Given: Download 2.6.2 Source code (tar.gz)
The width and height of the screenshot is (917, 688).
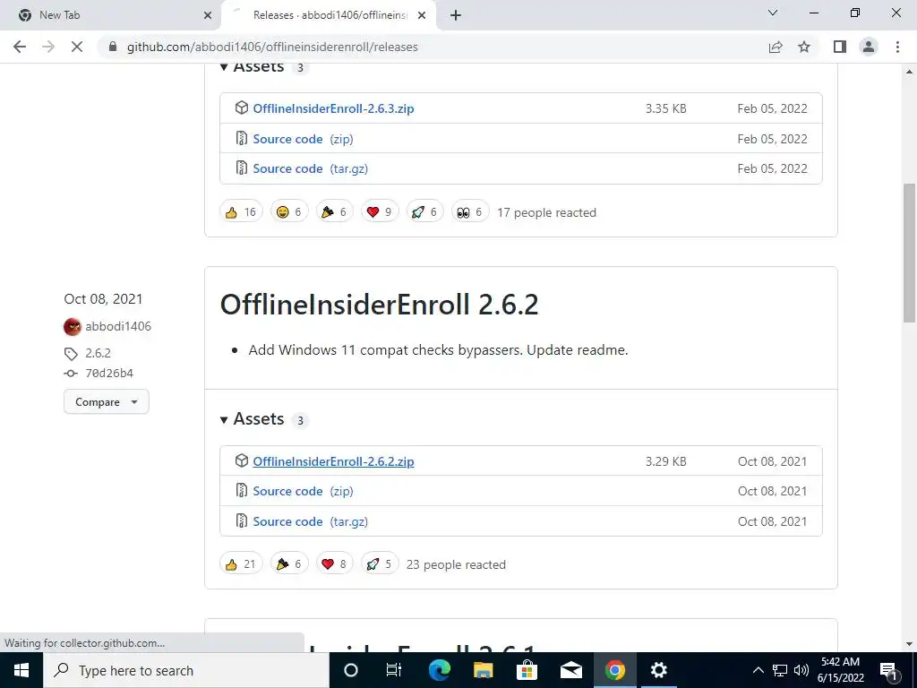Looking at the screenshot, I should pos(311,521).
